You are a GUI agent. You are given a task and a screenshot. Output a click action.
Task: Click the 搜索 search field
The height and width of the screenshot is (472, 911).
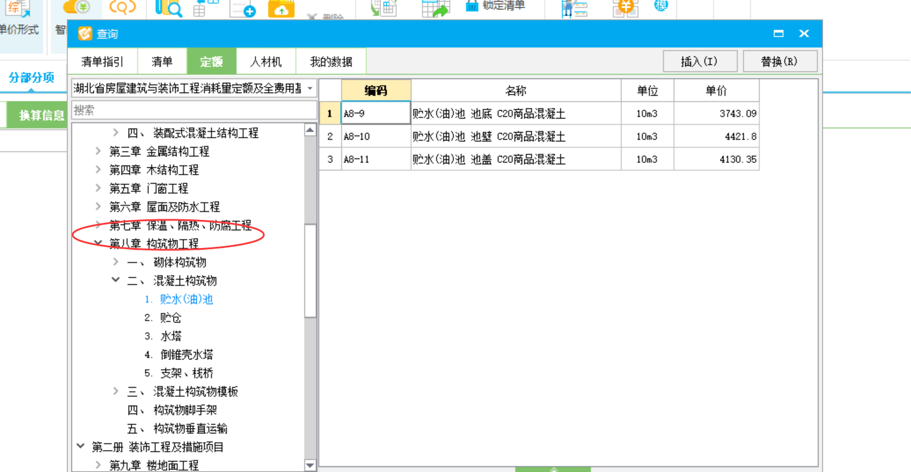point(194,110)
